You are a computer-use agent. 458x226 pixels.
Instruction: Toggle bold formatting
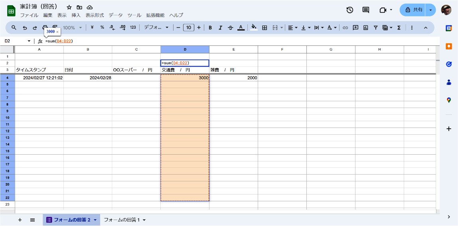pyautogui.click(x=210, y=28)
